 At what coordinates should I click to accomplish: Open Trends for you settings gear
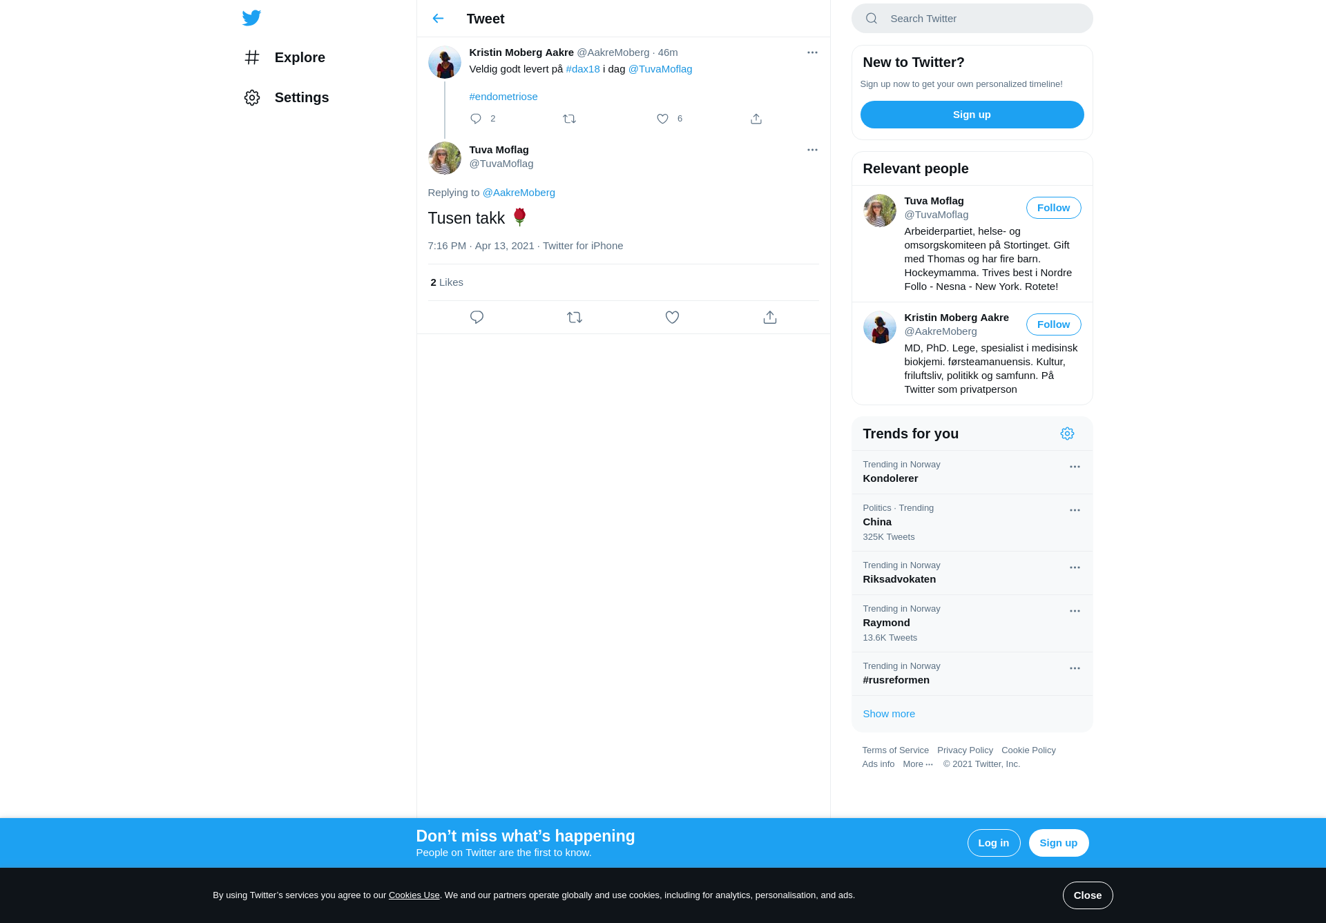[x=1067, y=434]
